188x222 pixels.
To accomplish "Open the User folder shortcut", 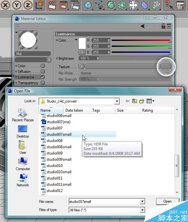I will (x=23, y=147).
